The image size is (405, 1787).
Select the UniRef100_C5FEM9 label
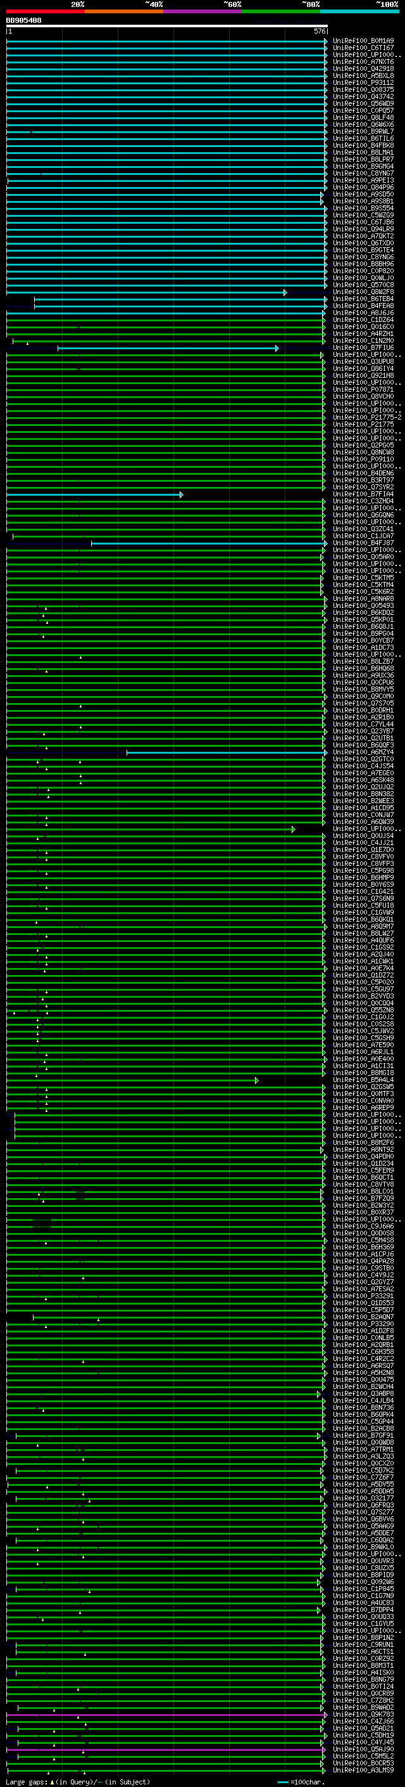pos(363,1170)
